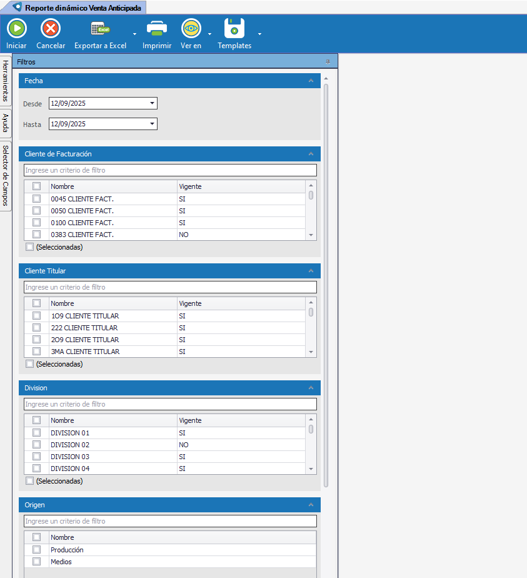Click the Filtros panel vertical scrollbar

[326, 281]
